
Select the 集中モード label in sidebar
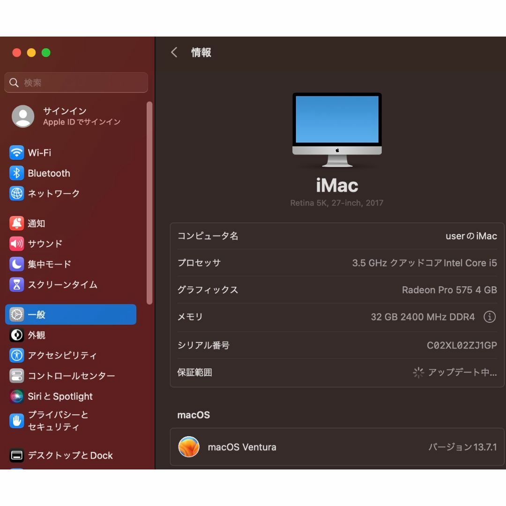tap(49, 264)
